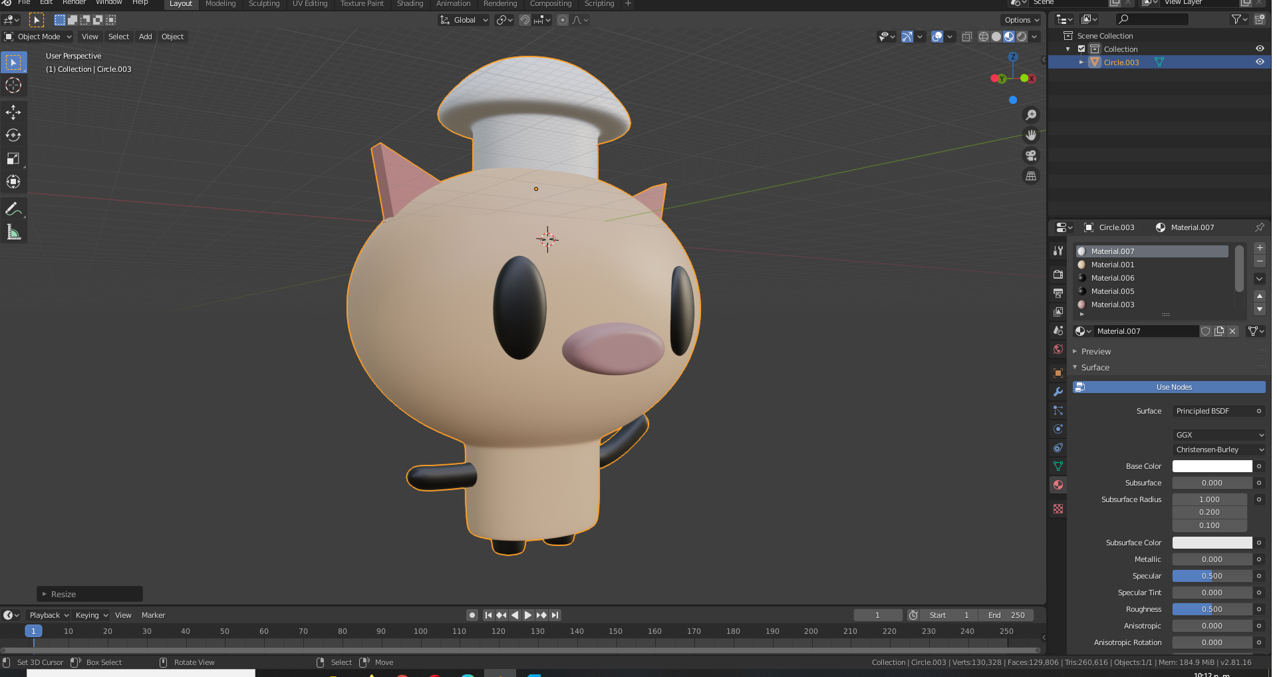This screenshot has height=677, width=1277.
Task: Open the Render menu in the top bar
Action: coord(74,3)
